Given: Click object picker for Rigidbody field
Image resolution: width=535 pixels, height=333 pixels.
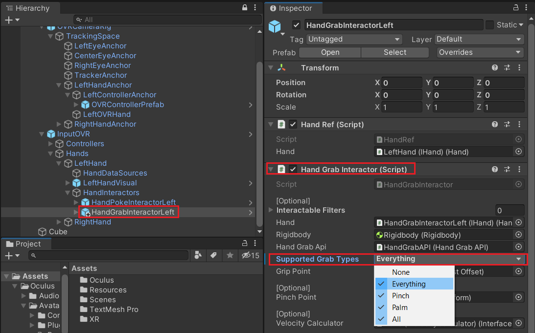Looking at the screenshot, I should [518, 235].
